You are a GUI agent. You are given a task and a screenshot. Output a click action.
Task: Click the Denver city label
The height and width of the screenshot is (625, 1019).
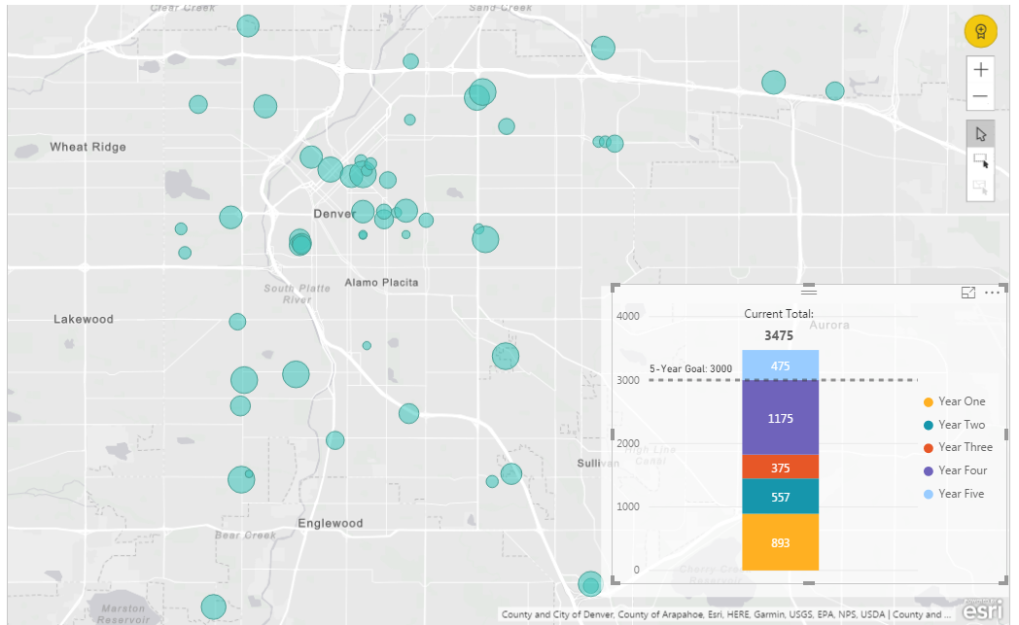coord(334,214)
